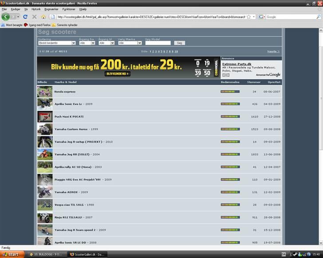Click the Firefox back navigation button
Screen dimensions: 323x258
coord(5,17)
